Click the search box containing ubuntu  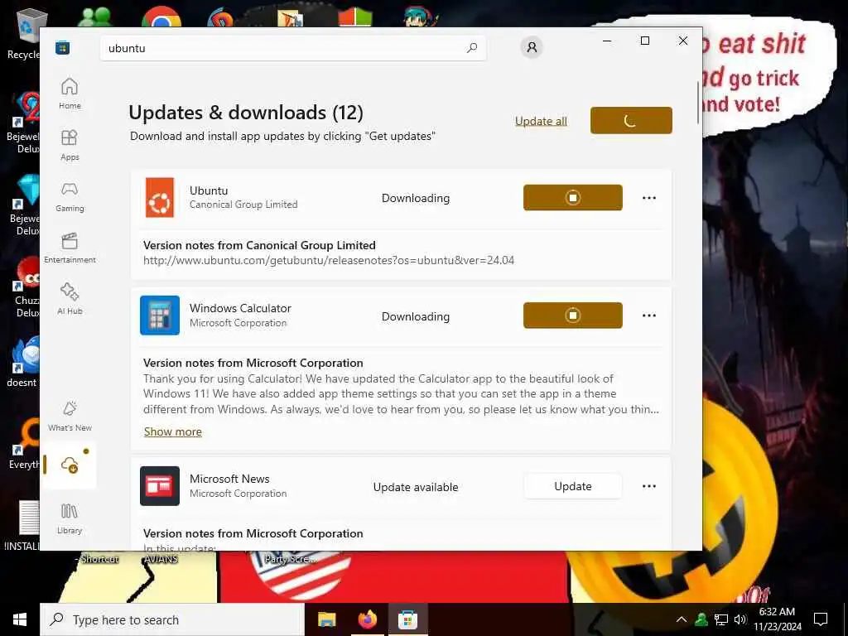tap(292, 48)
